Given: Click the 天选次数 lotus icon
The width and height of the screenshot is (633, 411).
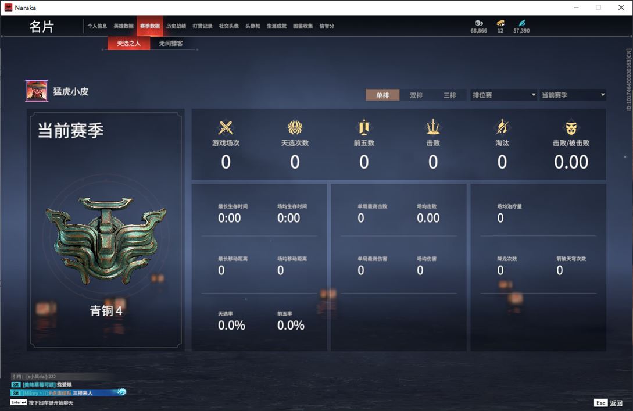Looking at the screenshot, I should point(295,127).
